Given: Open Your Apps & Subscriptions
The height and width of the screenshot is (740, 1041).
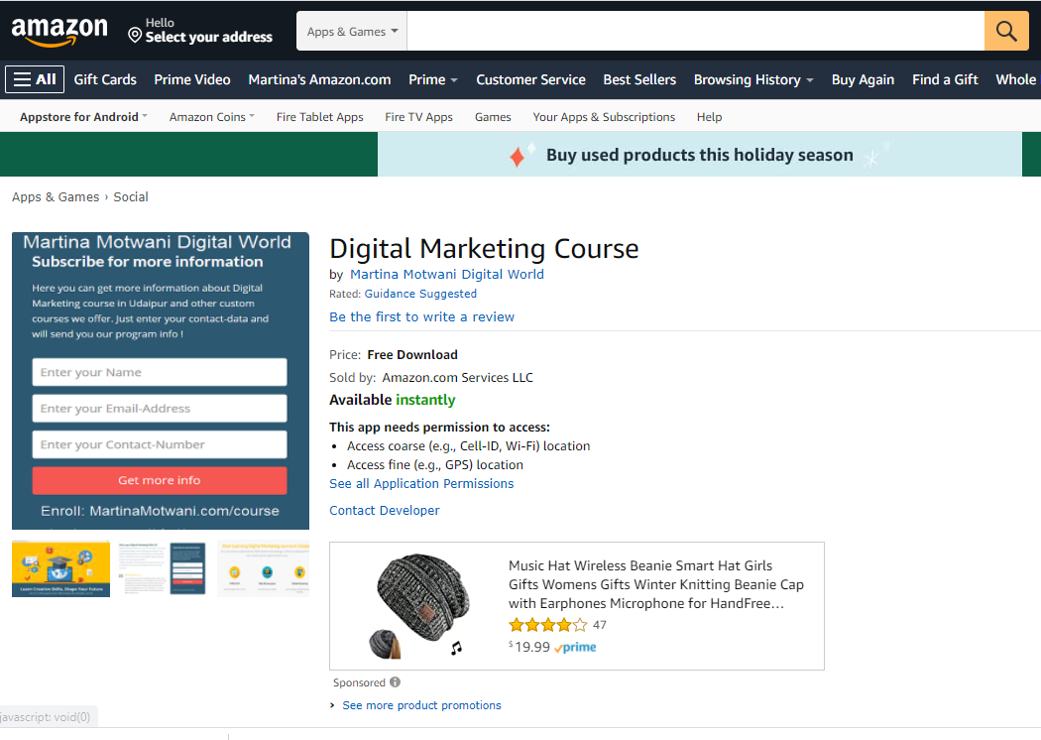Looking at the screenshot, I should [x=604, y=116].
